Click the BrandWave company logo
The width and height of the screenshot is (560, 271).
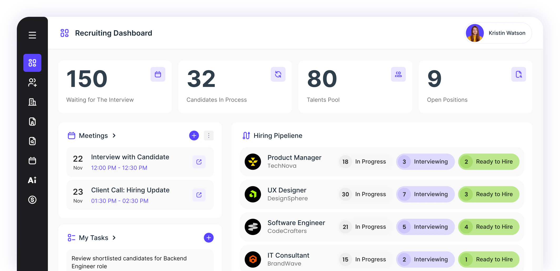tap(253, 259)
